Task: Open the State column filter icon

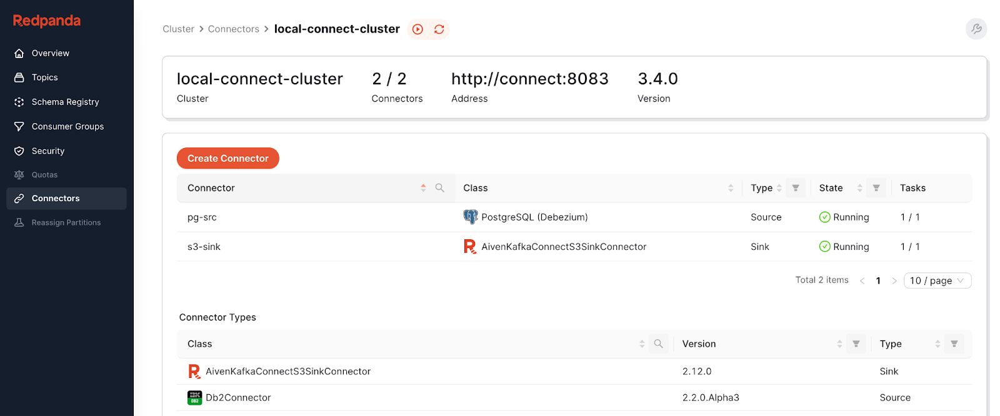Action: click(876, 188)
